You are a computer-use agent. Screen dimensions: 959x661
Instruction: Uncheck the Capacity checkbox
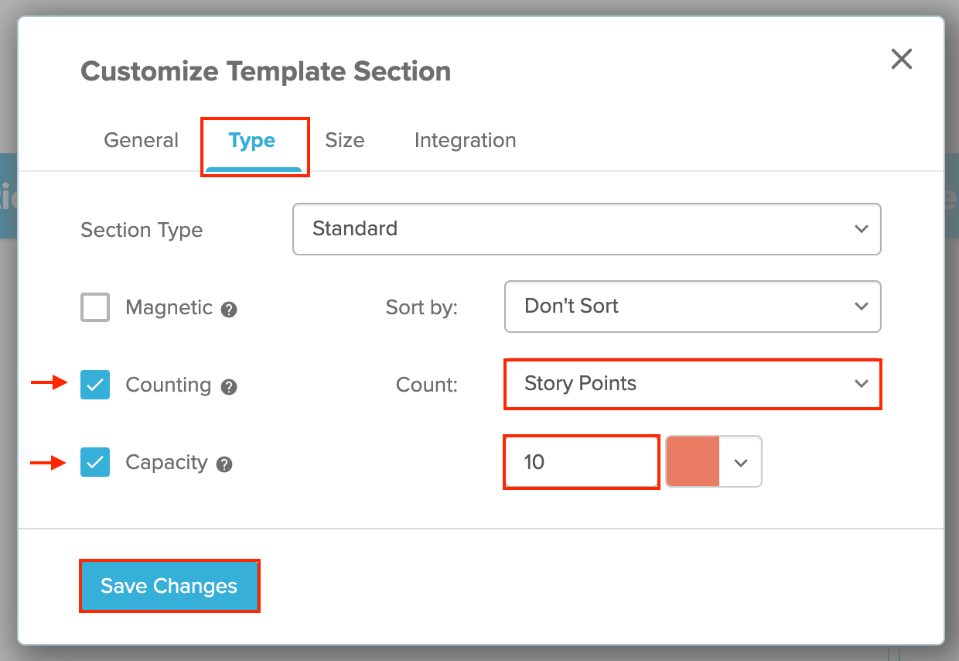pyautogui.click(x=95, y=462)
